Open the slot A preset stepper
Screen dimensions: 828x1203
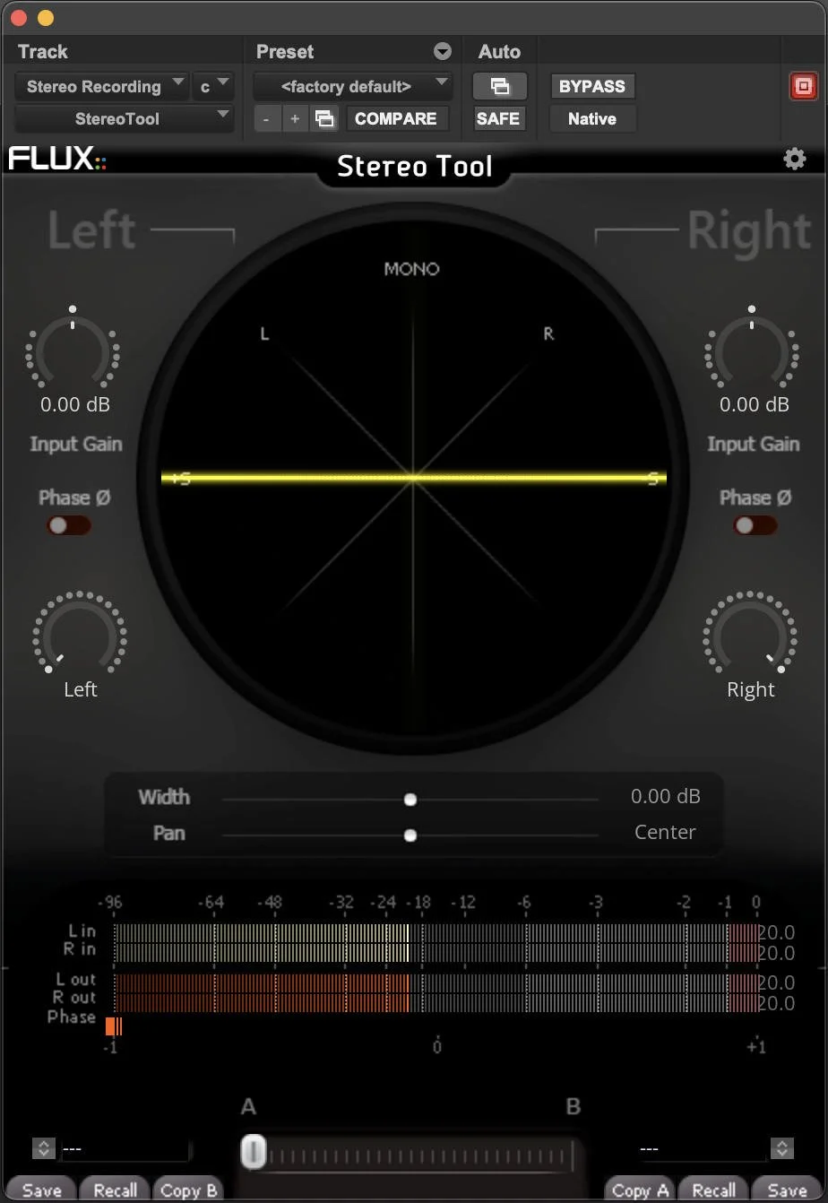[44, 1148]
